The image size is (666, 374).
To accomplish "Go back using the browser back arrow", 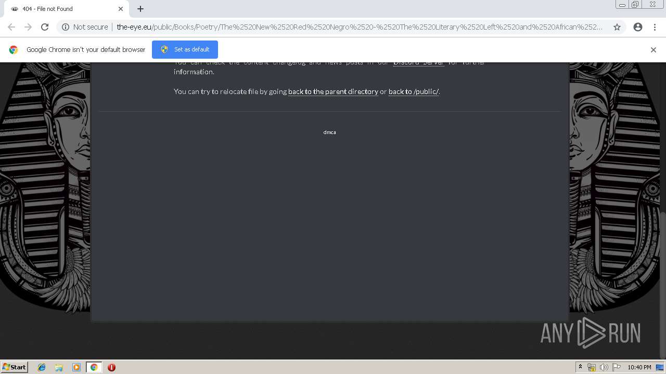I will point(11,27).
